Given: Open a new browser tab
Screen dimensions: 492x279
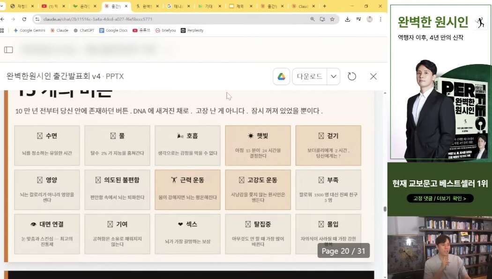Looking at the screenshot, I should pyautogui.click(x=325, y=7).
